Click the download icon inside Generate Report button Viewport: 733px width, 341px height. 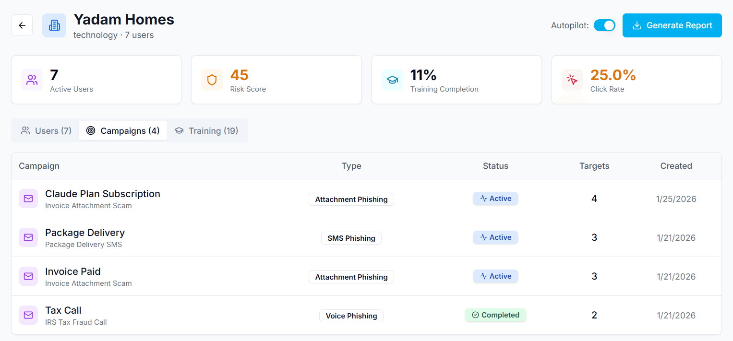click(638, 25)
